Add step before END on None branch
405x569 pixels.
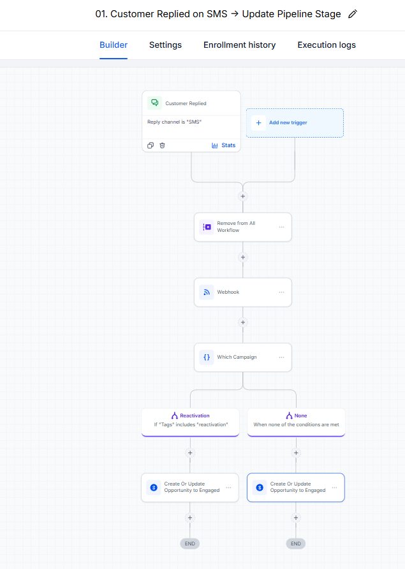[x=296, y=518]
